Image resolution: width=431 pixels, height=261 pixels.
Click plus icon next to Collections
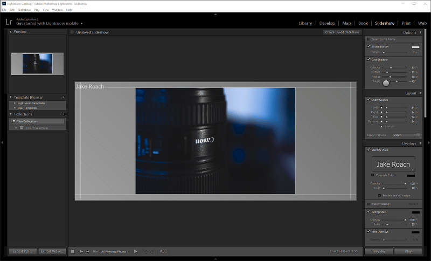pos(64,114)
